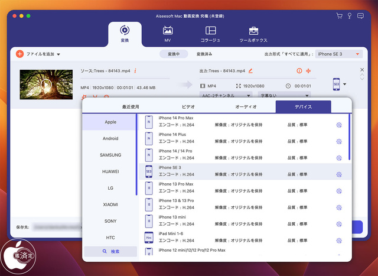Select the 最近使用 tab
The height and width of the screenshot is (276, 378).
pyautogui.click(x=131, y=106)
